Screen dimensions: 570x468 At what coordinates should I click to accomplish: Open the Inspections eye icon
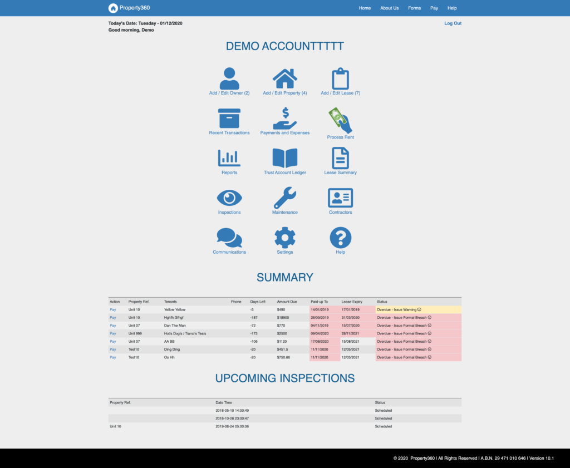[229, 198]
